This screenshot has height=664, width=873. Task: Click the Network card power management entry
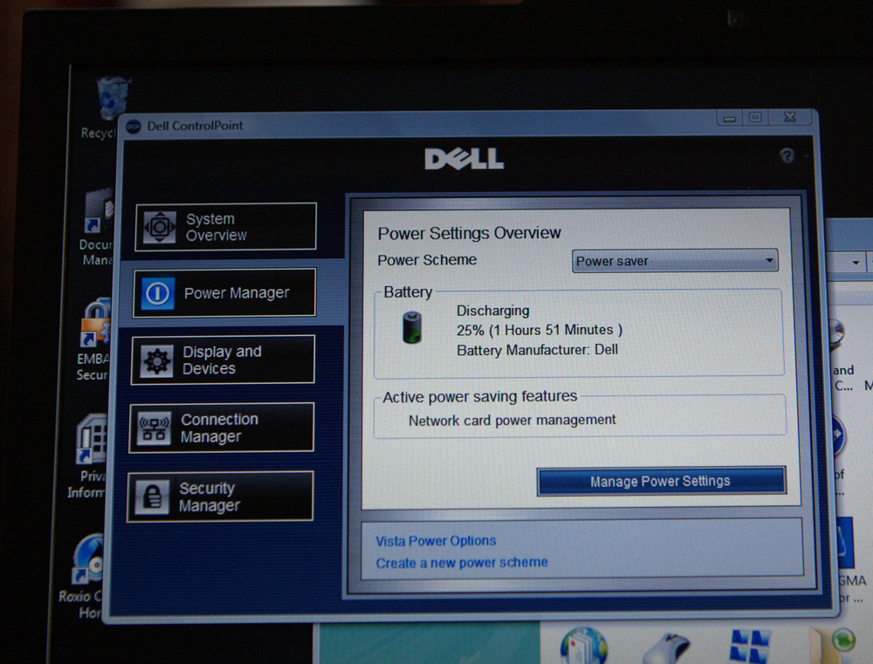512,420
